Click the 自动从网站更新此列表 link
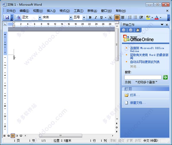 (x=145, y=62)
